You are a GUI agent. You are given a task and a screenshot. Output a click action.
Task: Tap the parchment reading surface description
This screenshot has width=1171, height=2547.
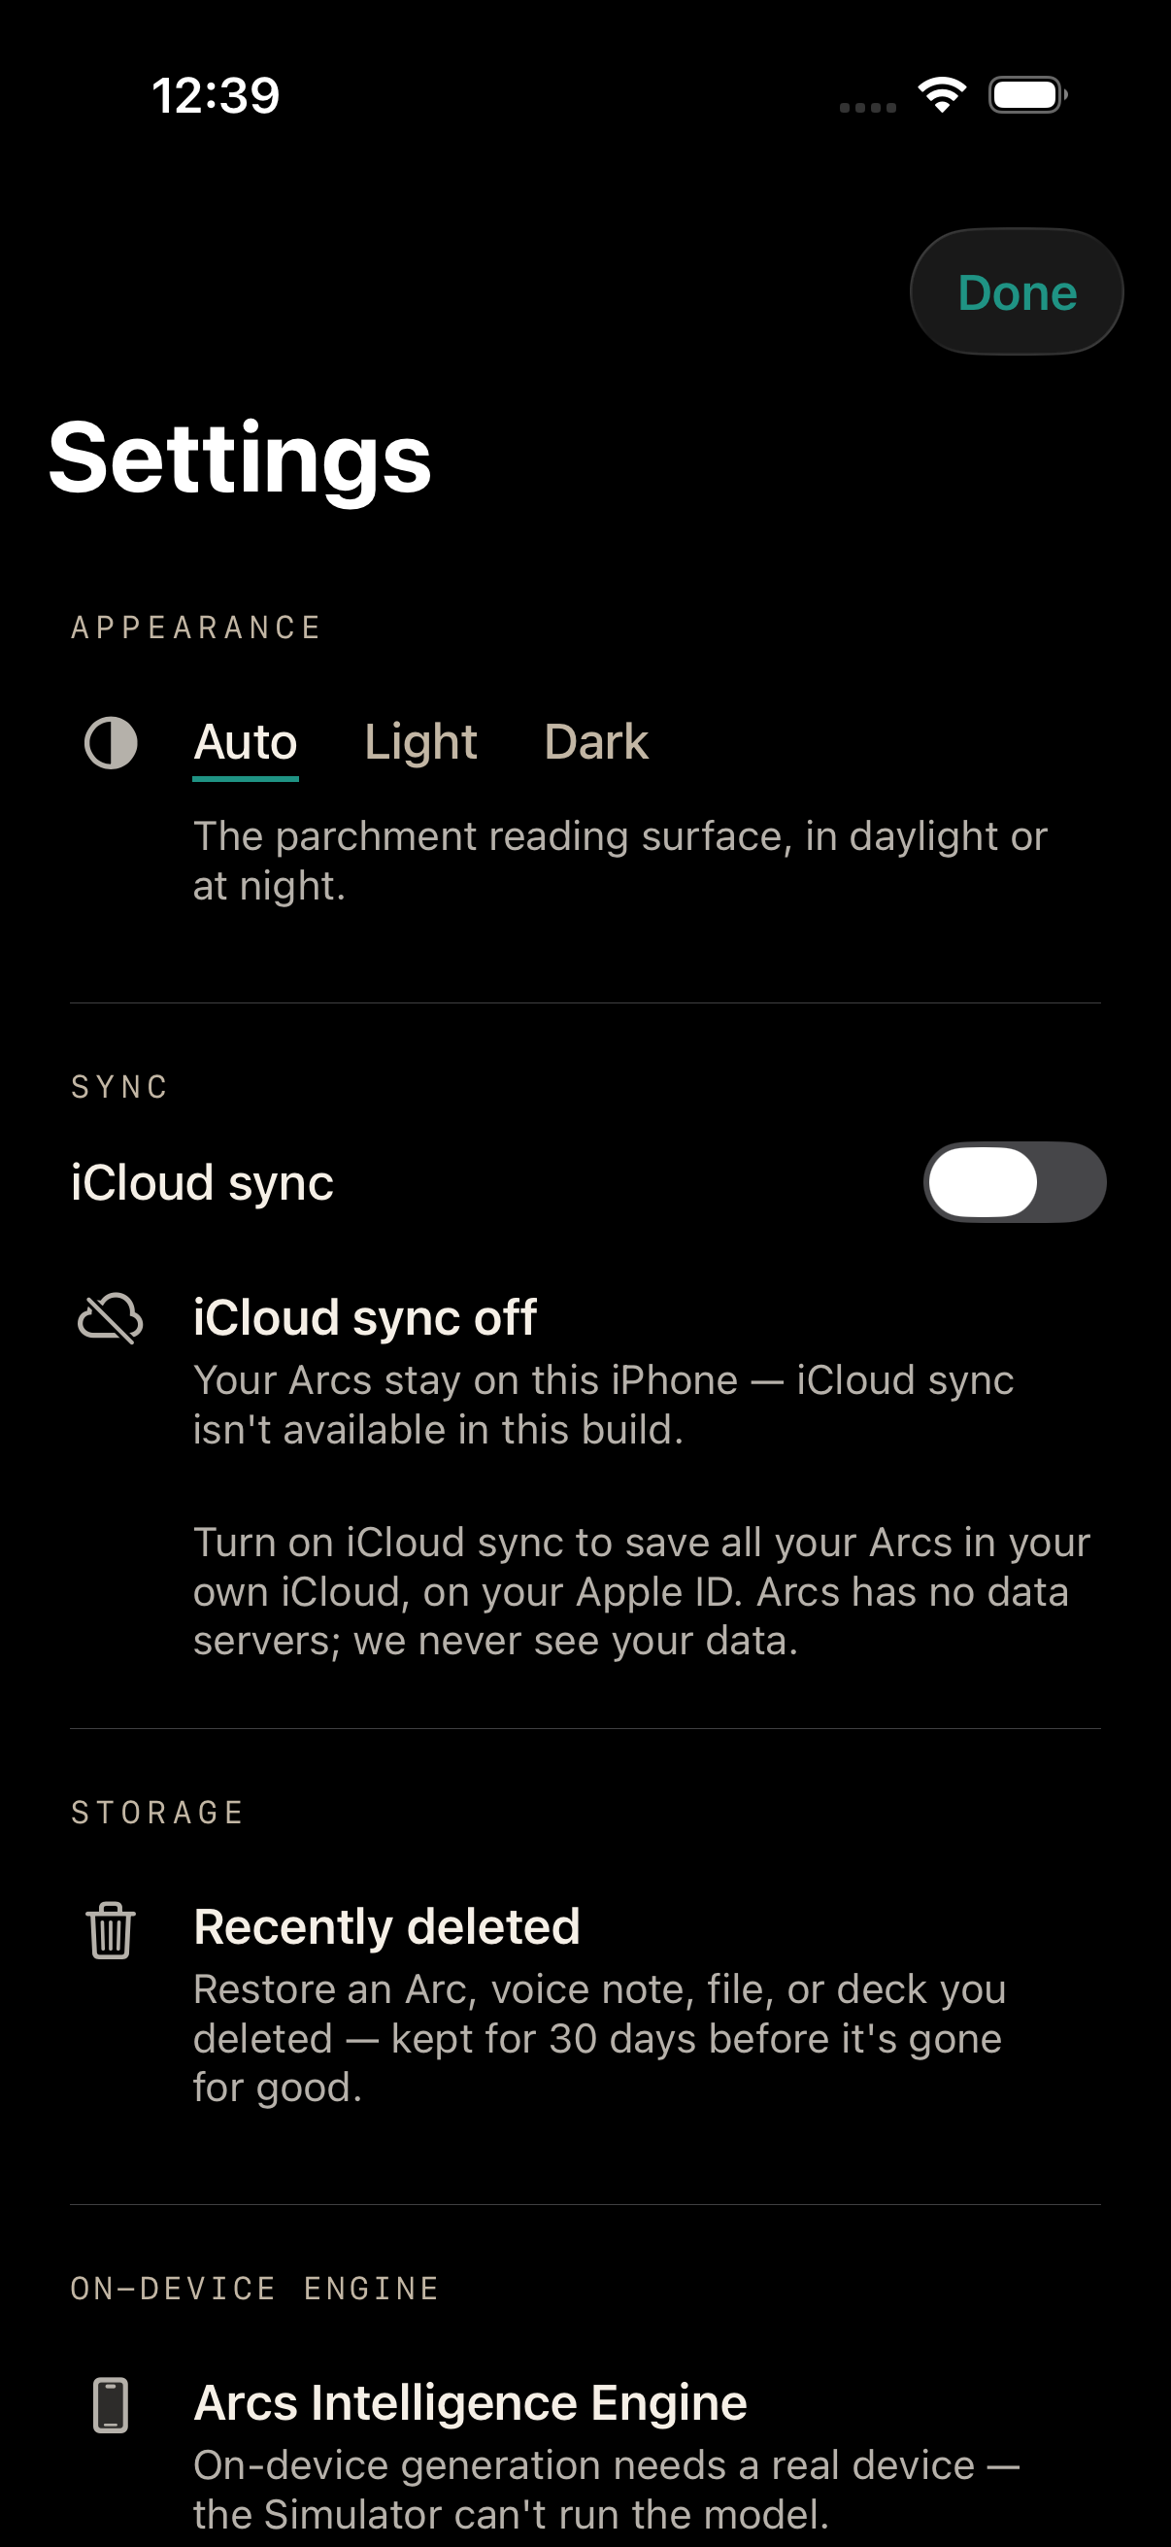619,862
